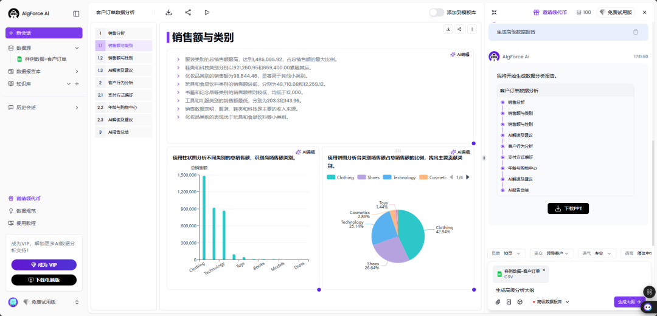Toggle the Technology legend entry in pie chart
This screenshot has width=657, height=316.
[x=399, y=177]
